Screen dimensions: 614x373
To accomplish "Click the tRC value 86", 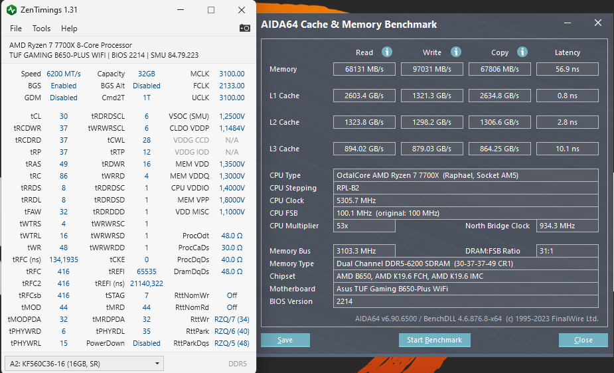I will click(64, 176).
